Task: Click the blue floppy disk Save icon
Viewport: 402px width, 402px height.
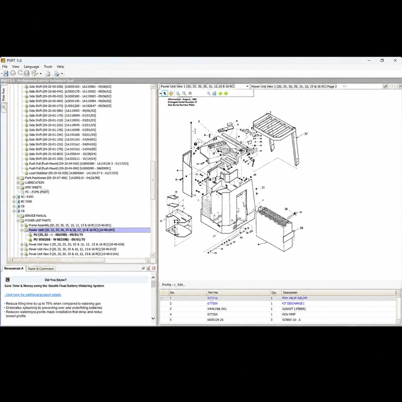Action: pos(6,74)
